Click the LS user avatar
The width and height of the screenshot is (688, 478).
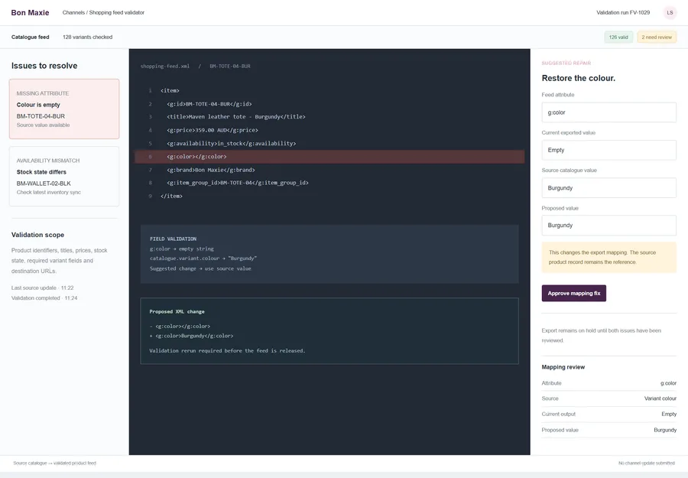(670, 13)
